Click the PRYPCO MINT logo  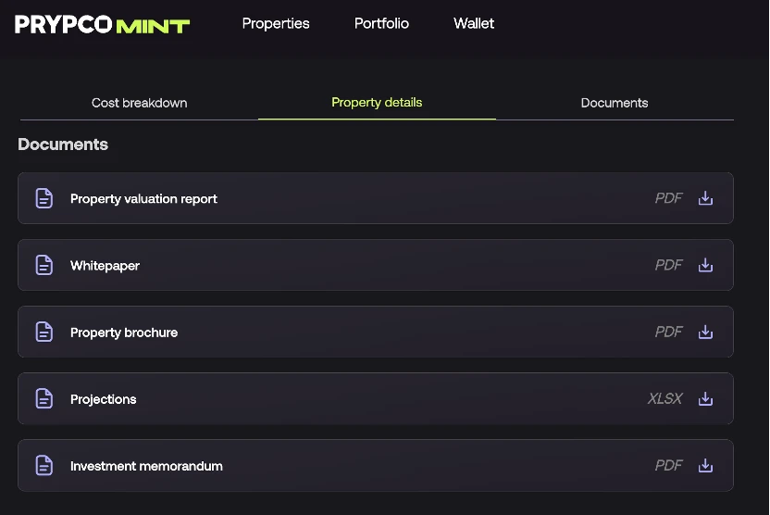(102, 24)
